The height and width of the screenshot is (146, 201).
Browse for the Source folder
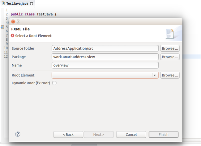pos(170,48)
